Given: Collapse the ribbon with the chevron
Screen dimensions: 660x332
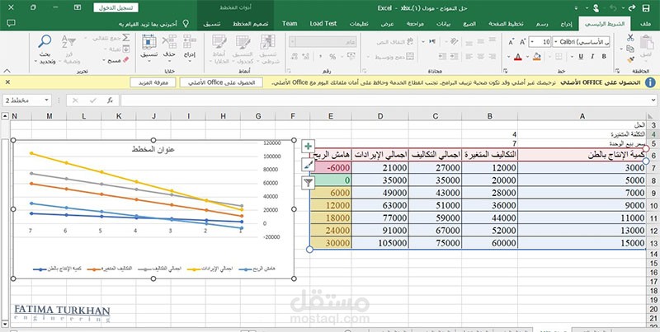Looking at the screenshot, I should point(7,71).
